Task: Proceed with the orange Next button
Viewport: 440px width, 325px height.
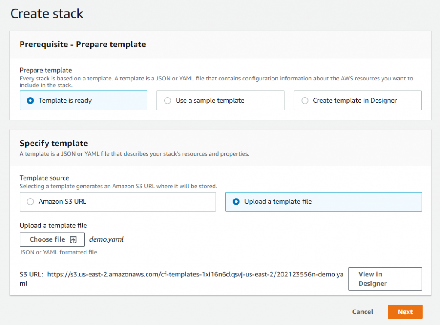Action: click(405, 312)
